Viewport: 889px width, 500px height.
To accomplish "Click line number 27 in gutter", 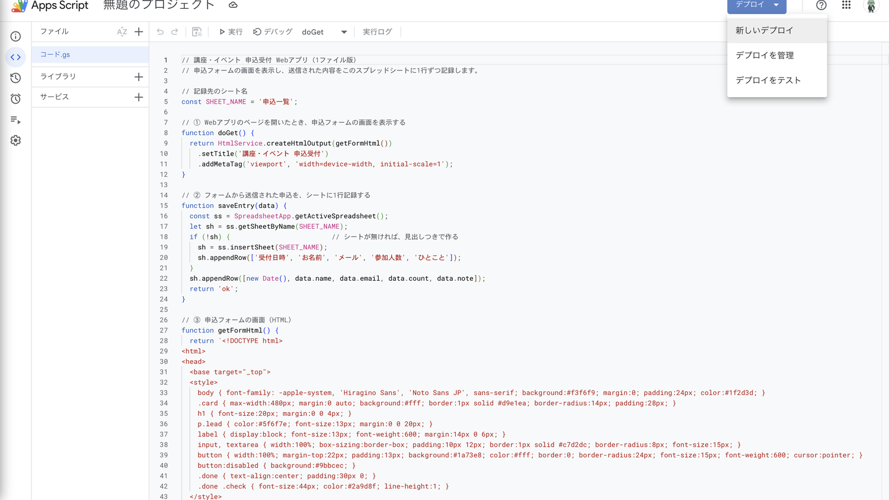I will (164, 331).
